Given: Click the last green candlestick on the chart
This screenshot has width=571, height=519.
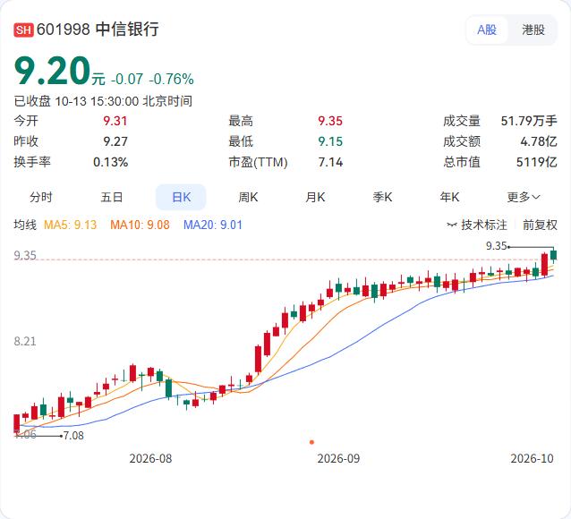Looking at the screenshot, I should coord(553,255).
